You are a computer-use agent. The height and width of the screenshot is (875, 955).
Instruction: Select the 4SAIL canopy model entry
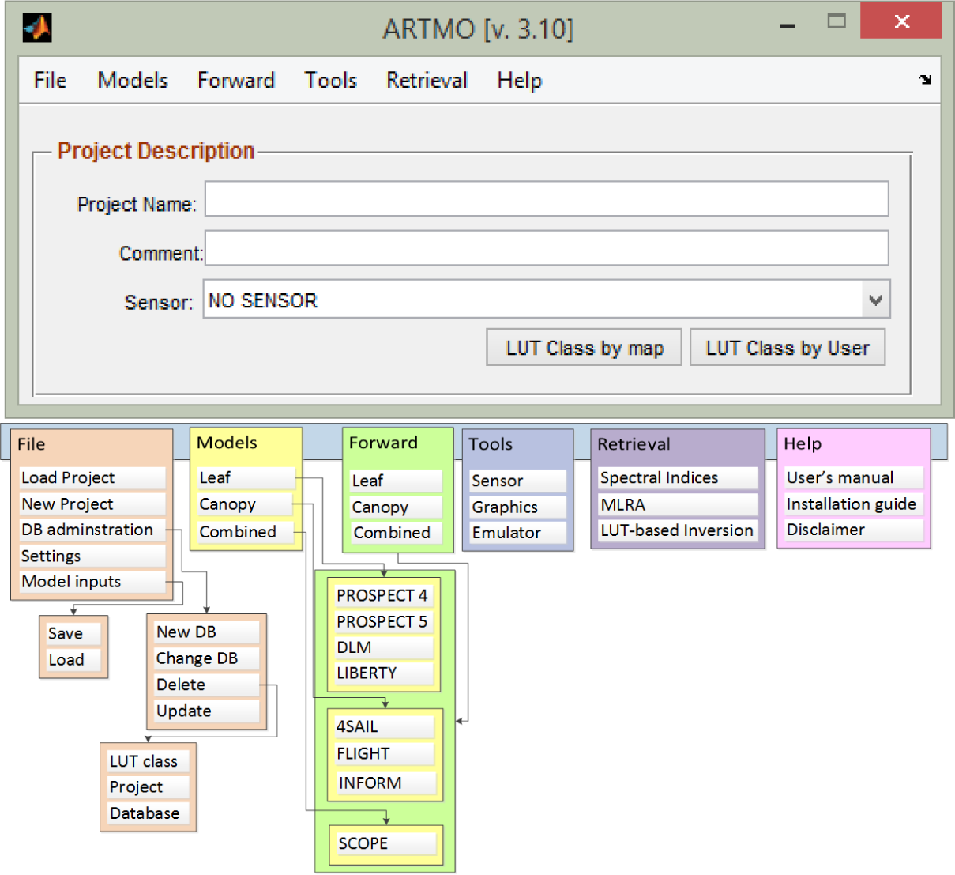tap(382, 727)
